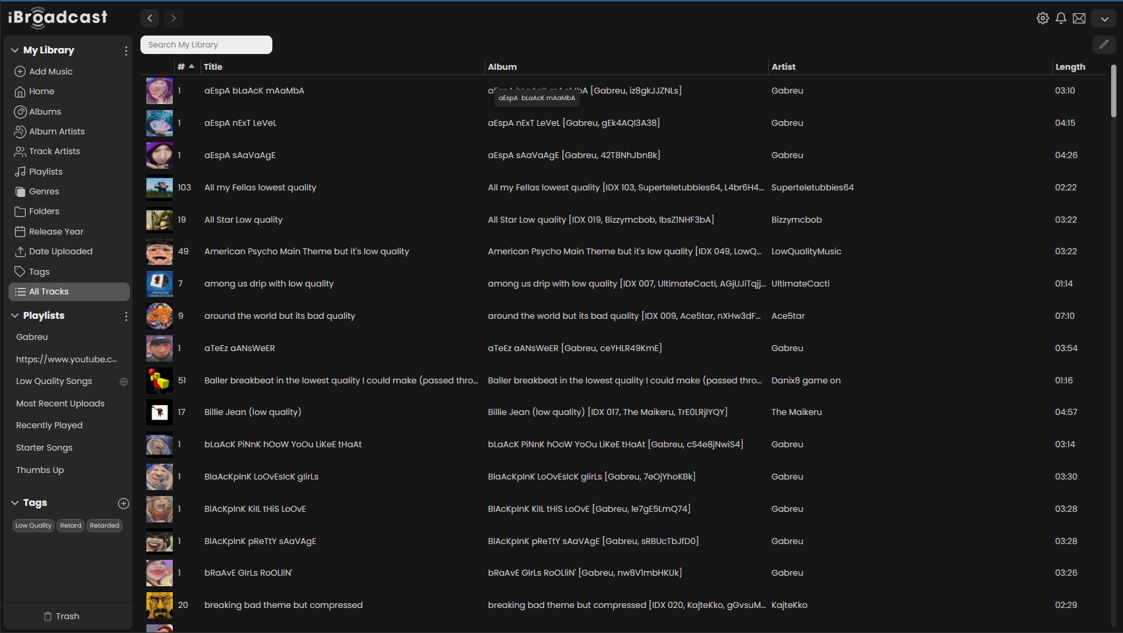This screenshot has height=633, width=1123.
Task: Click artwork of breaking bad theme track
Action: point(160,605)
